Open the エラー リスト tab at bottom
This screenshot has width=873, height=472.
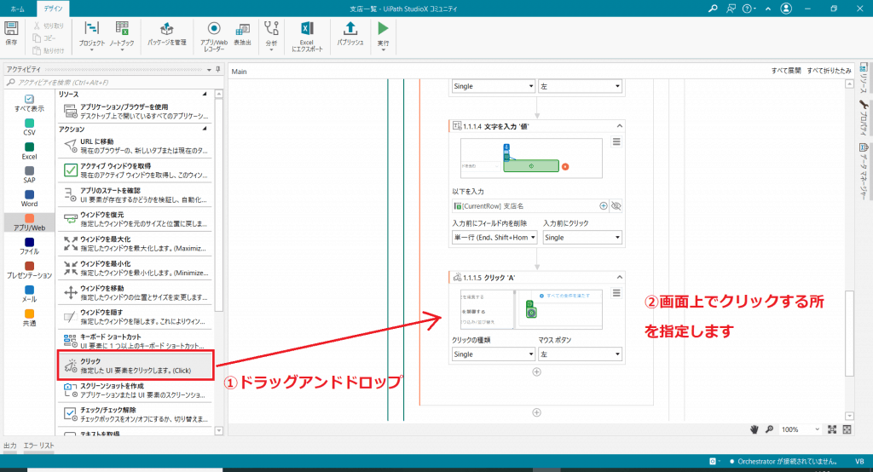[39, 446]
